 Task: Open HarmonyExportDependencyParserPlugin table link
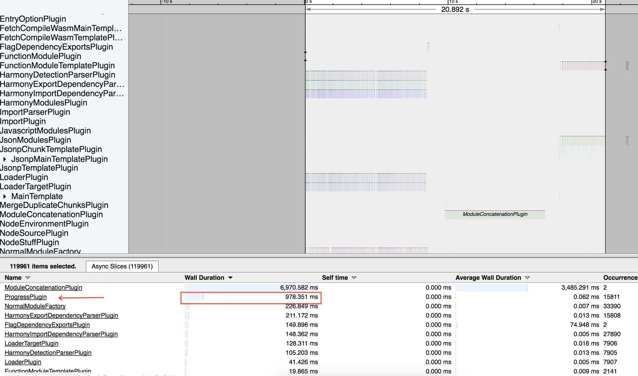pyautogui.click(x=61, y=316)
